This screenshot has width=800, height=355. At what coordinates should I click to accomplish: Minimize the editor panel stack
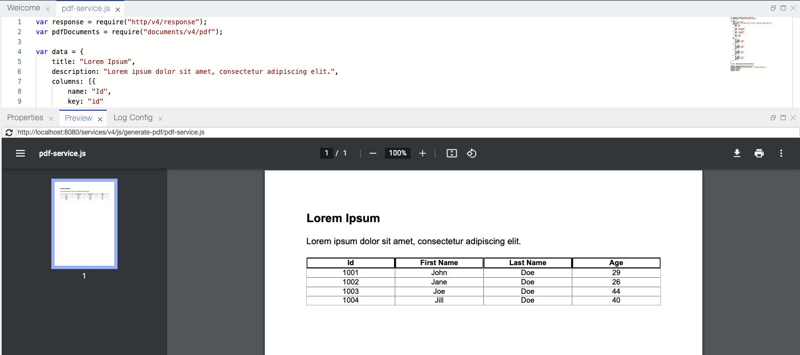point(774,8)
